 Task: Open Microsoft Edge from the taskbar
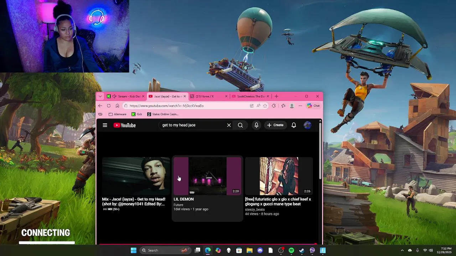tap(208, 250)
